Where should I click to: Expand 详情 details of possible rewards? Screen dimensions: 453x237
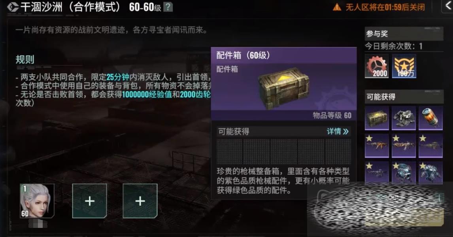tap(338, 131)
